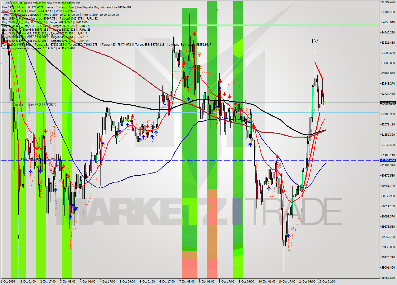Click the '12 Oct 01:00' time axis label

point(326,282)
